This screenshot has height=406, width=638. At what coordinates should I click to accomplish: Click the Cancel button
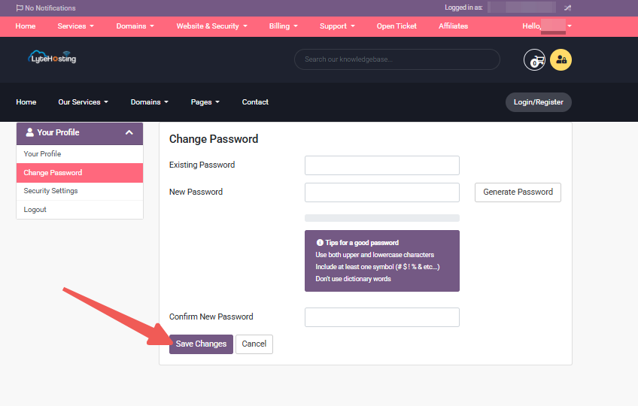click(x=254, y=344)
